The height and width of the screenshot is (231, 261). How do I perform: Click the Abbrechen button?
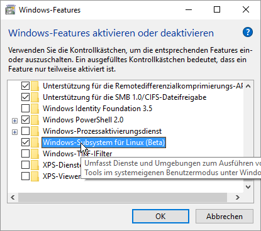coord(225,217)
